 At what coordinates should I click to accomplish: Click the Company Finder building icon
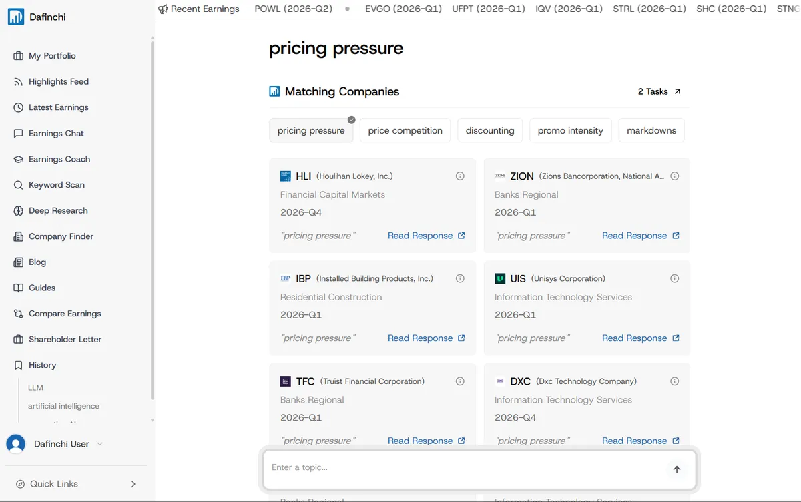pos(19,236)
